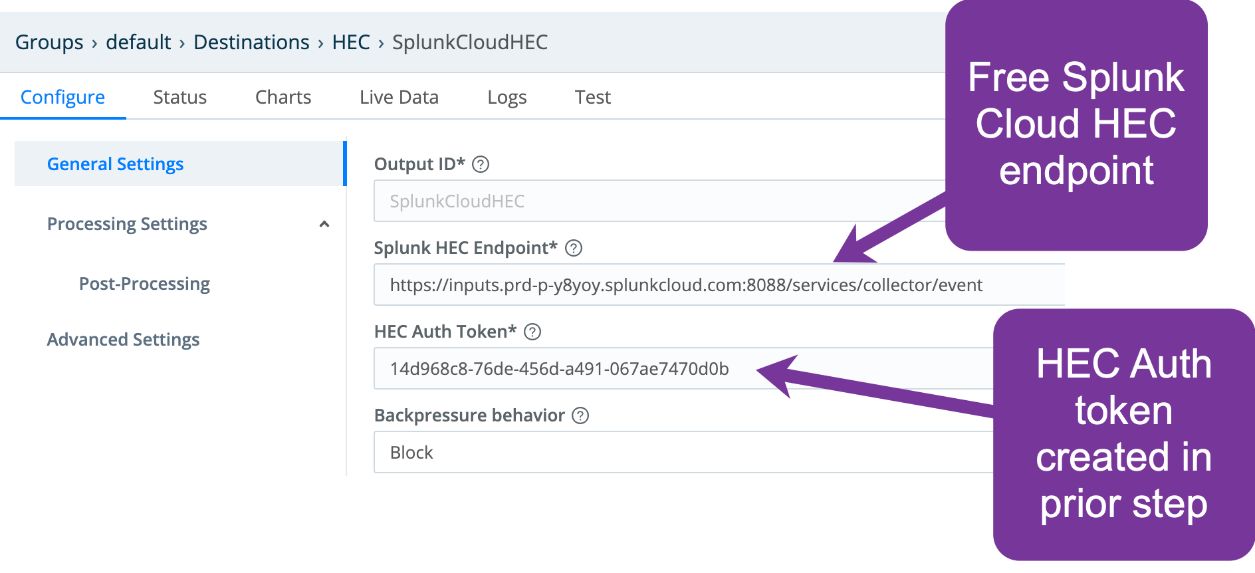
Task: Open the Charts tab
Action: point(283,96)
